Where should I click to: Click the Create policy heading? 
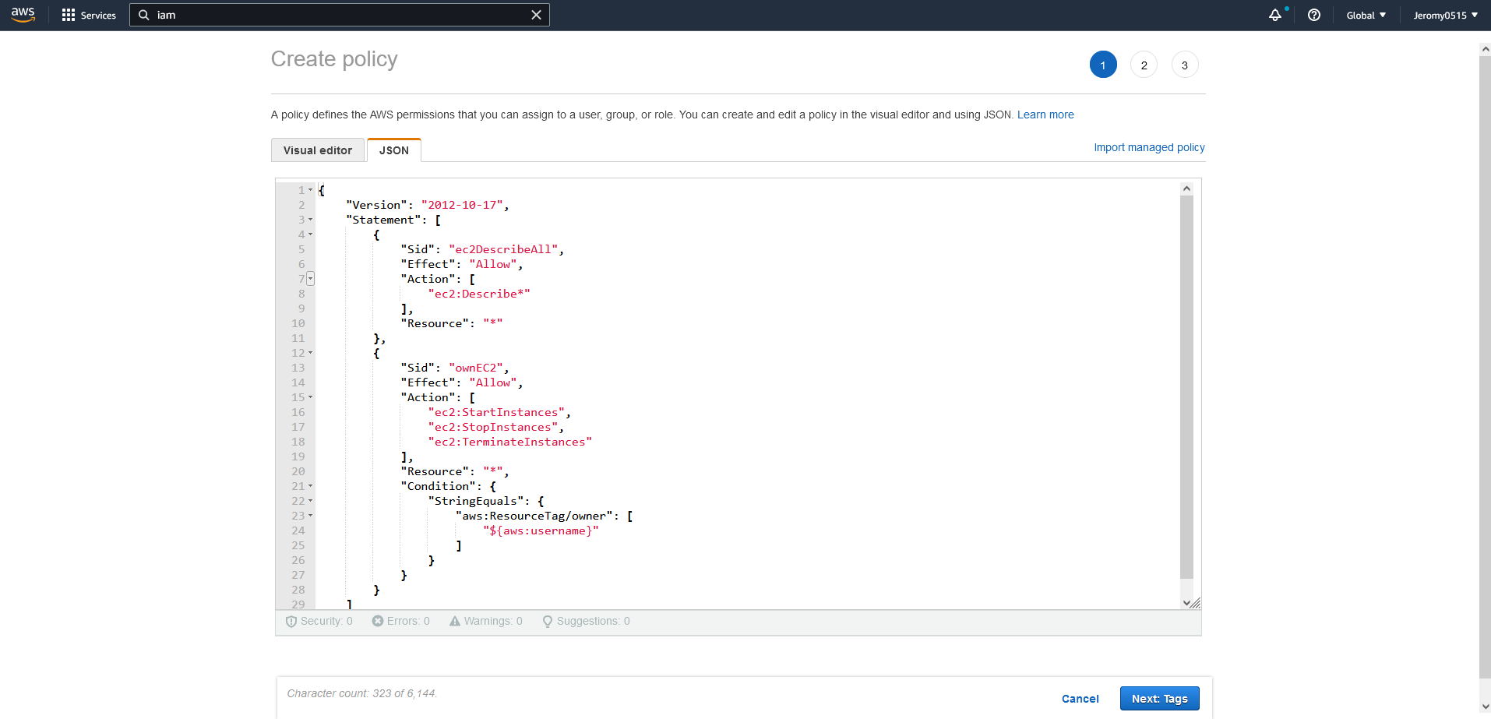334,59
